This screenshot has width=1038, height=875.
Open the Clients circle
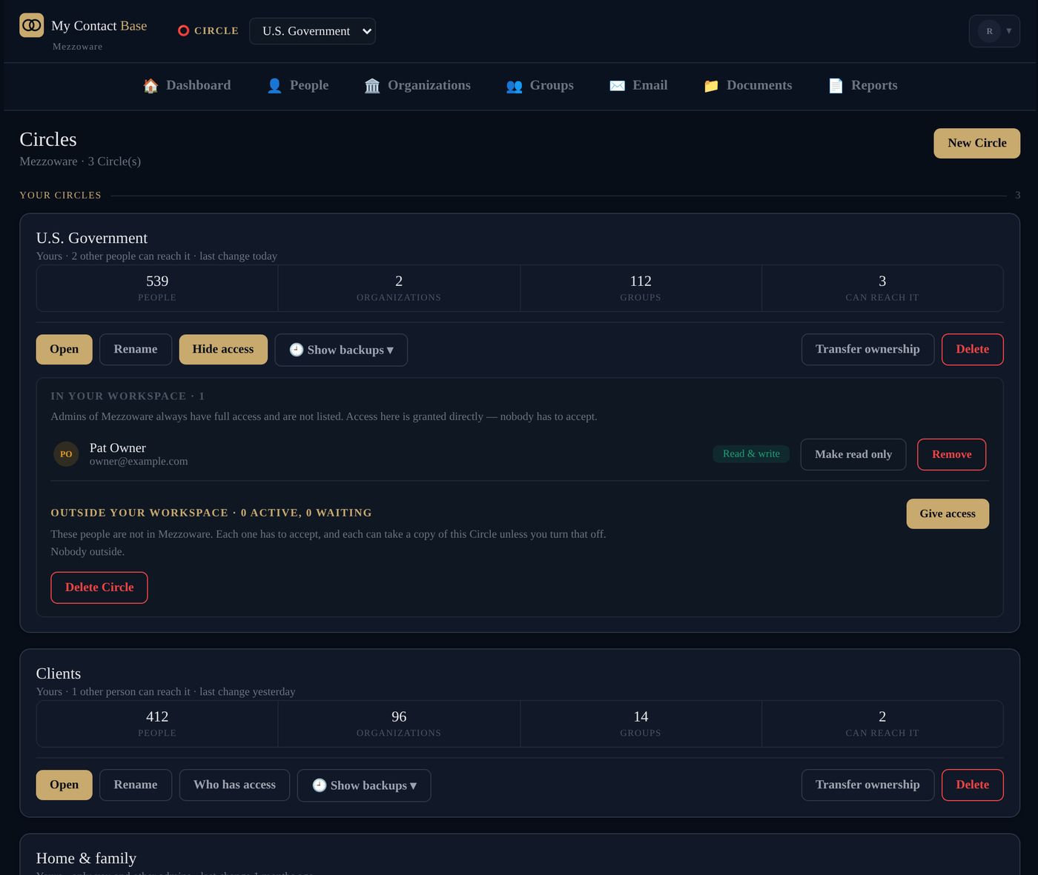[65, 785]
